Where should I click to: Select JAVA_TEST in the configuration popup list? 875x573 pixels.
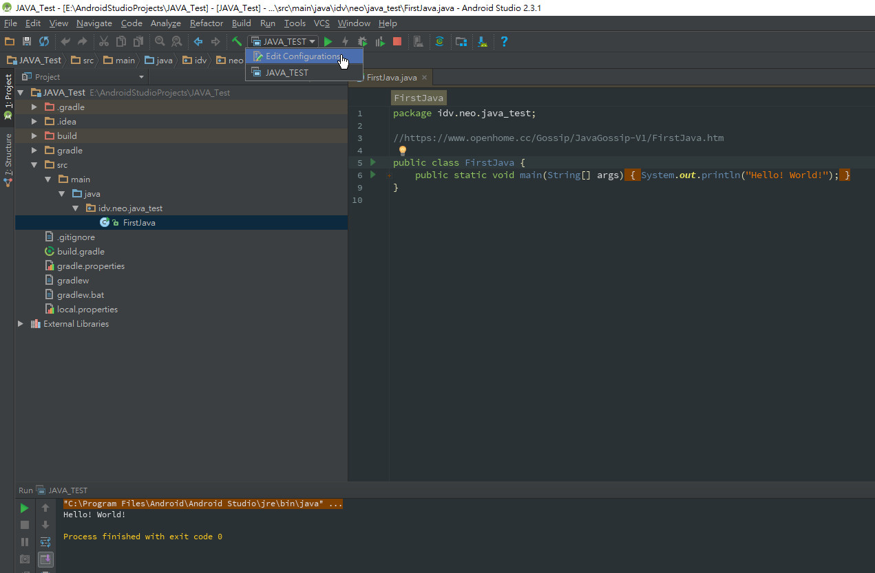coord(304,72)
